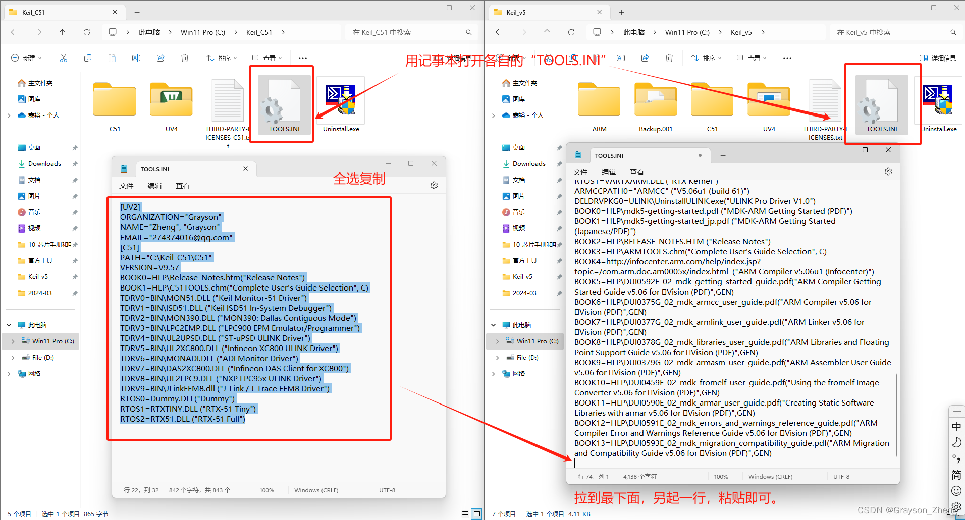
Task: Select Uninstall.exe in Keil_C51 folder
Action: pos(341,105)
